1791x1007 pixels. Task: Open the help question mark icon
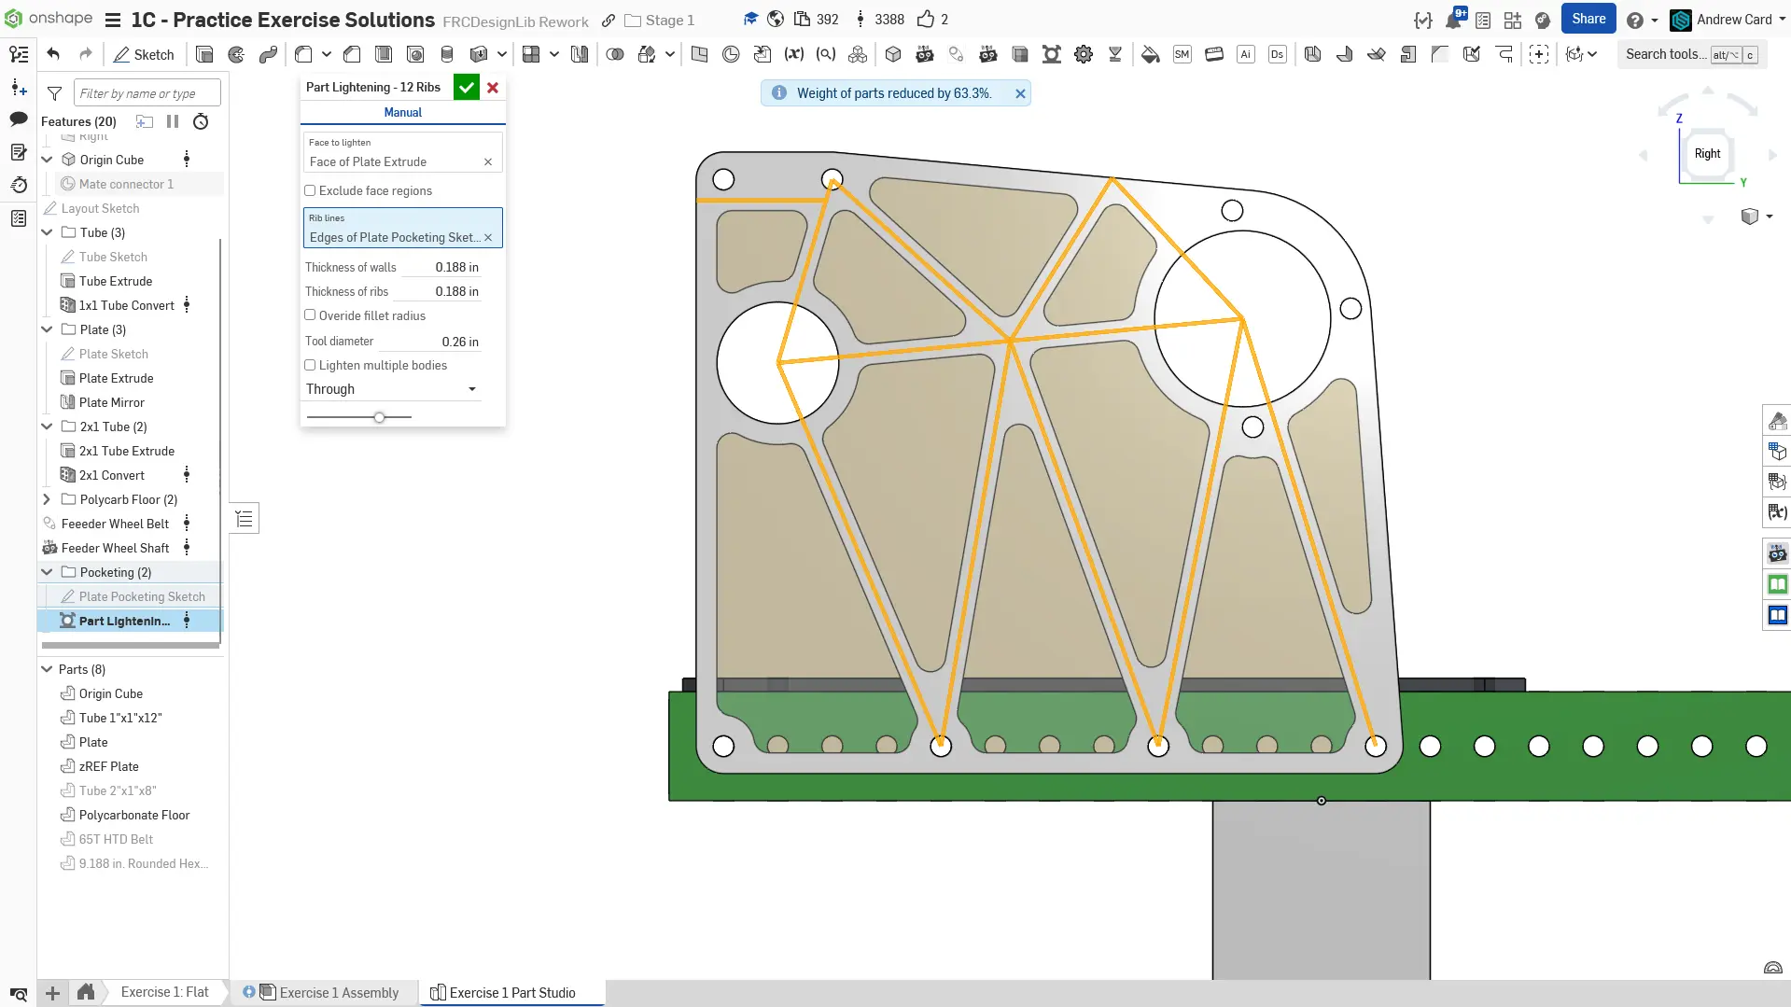(1634, 20)
